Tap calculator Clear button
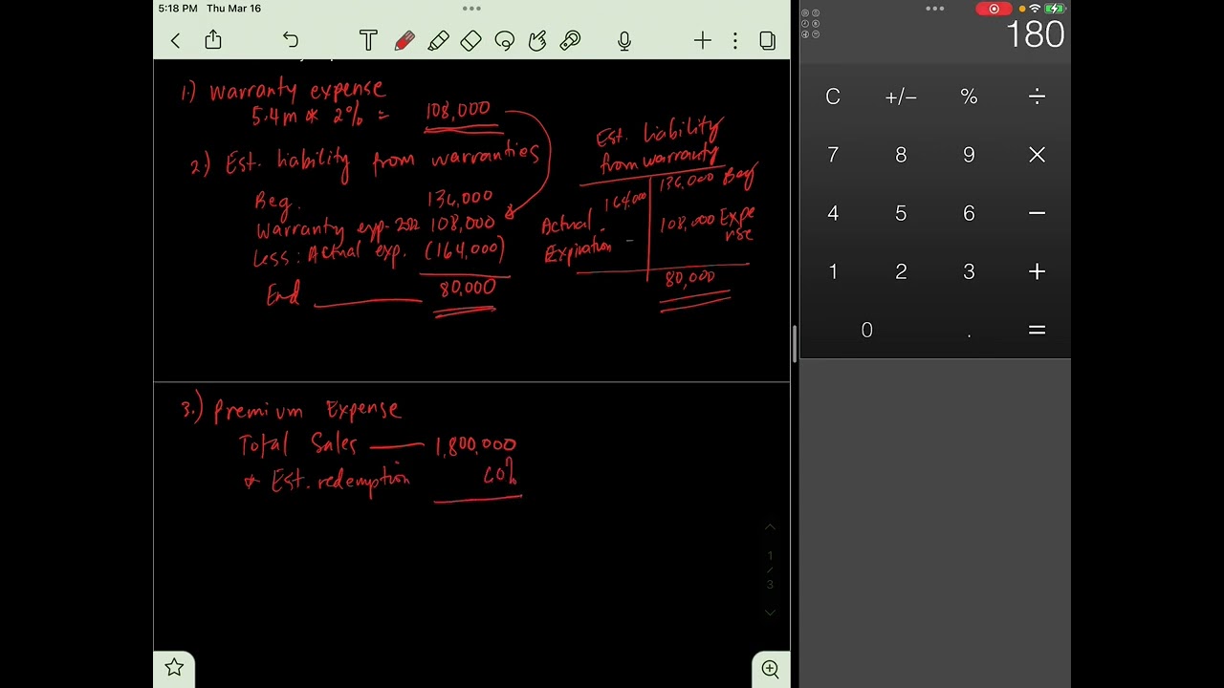The width and height of the screenshot is (1224, 688). [833, 97]
